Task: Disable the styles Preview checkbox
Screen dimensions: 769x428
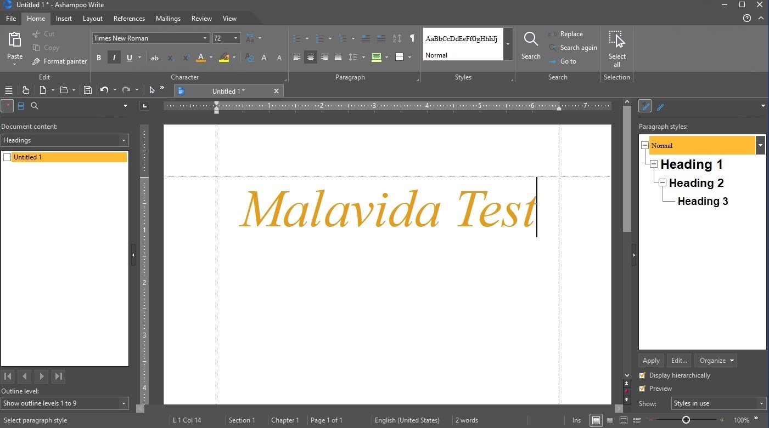Action: pos(642,389)
